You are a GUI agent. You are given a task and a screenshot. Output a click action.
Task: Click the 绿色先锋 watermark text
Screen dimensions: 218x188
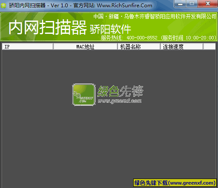[x=120, y=91]
